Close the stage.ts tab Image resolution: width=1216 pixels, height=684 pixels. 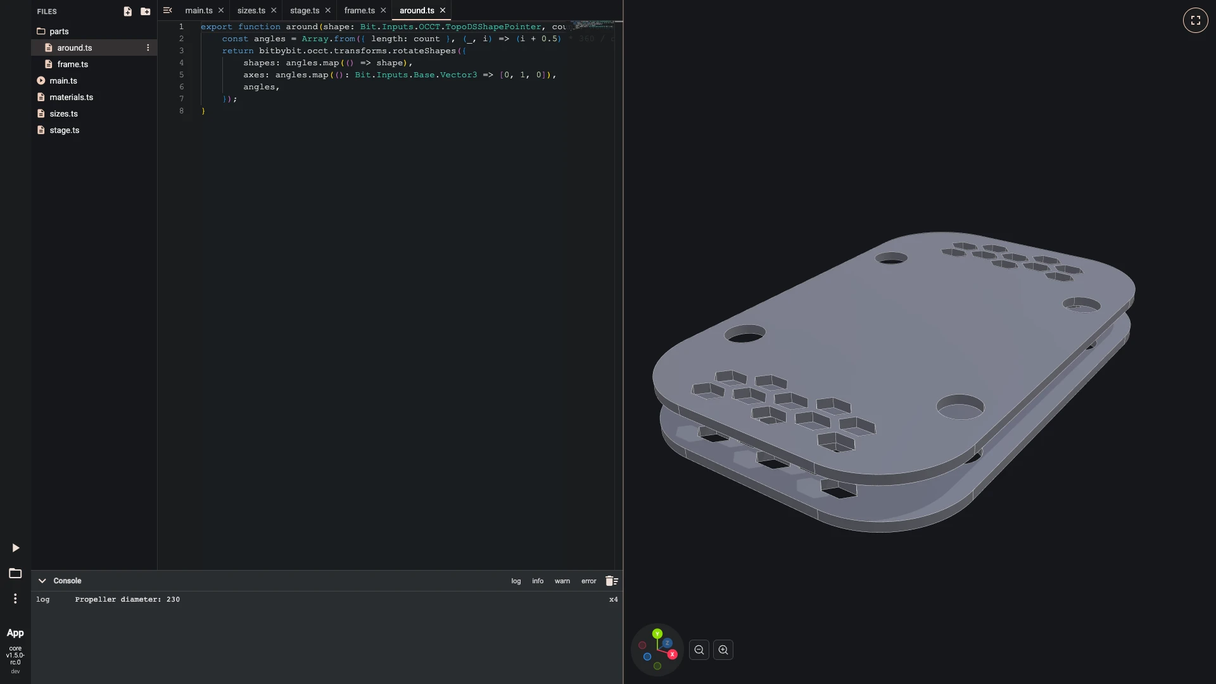(x=327, y=10)
